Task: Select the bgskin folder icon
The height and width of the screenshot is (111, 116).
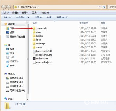Action: (x=34, y=36)
